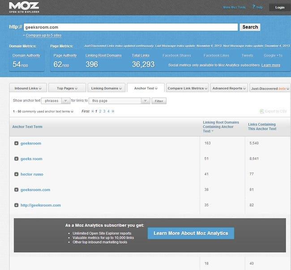Viewport: 291px width, 270px height.
Task: Click the URL search input field
Action: click(x=130, y=27)
